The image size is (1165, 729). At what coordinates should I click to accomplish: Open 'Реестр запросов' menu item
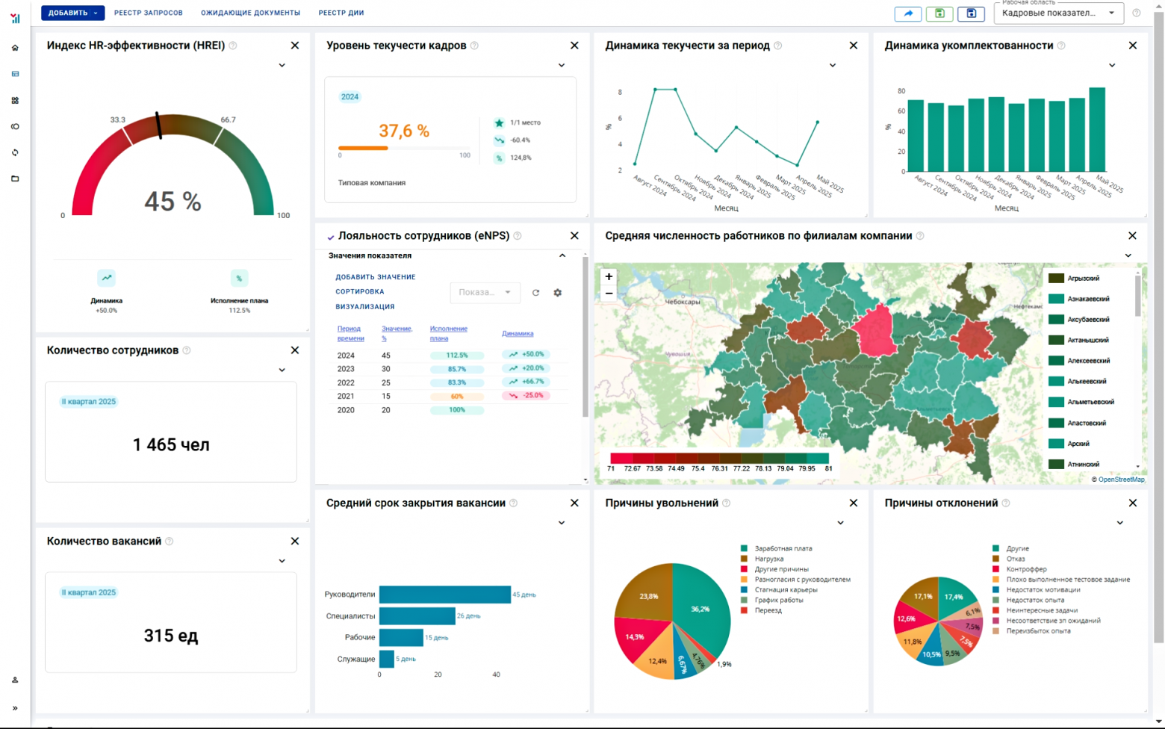[148, 13]
